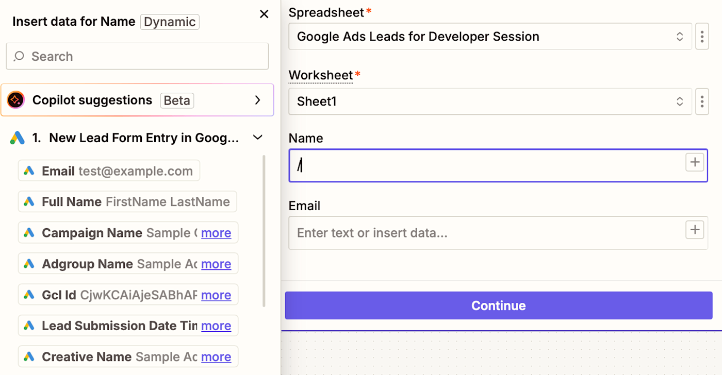Click the Search data input field

pos(144,56)
